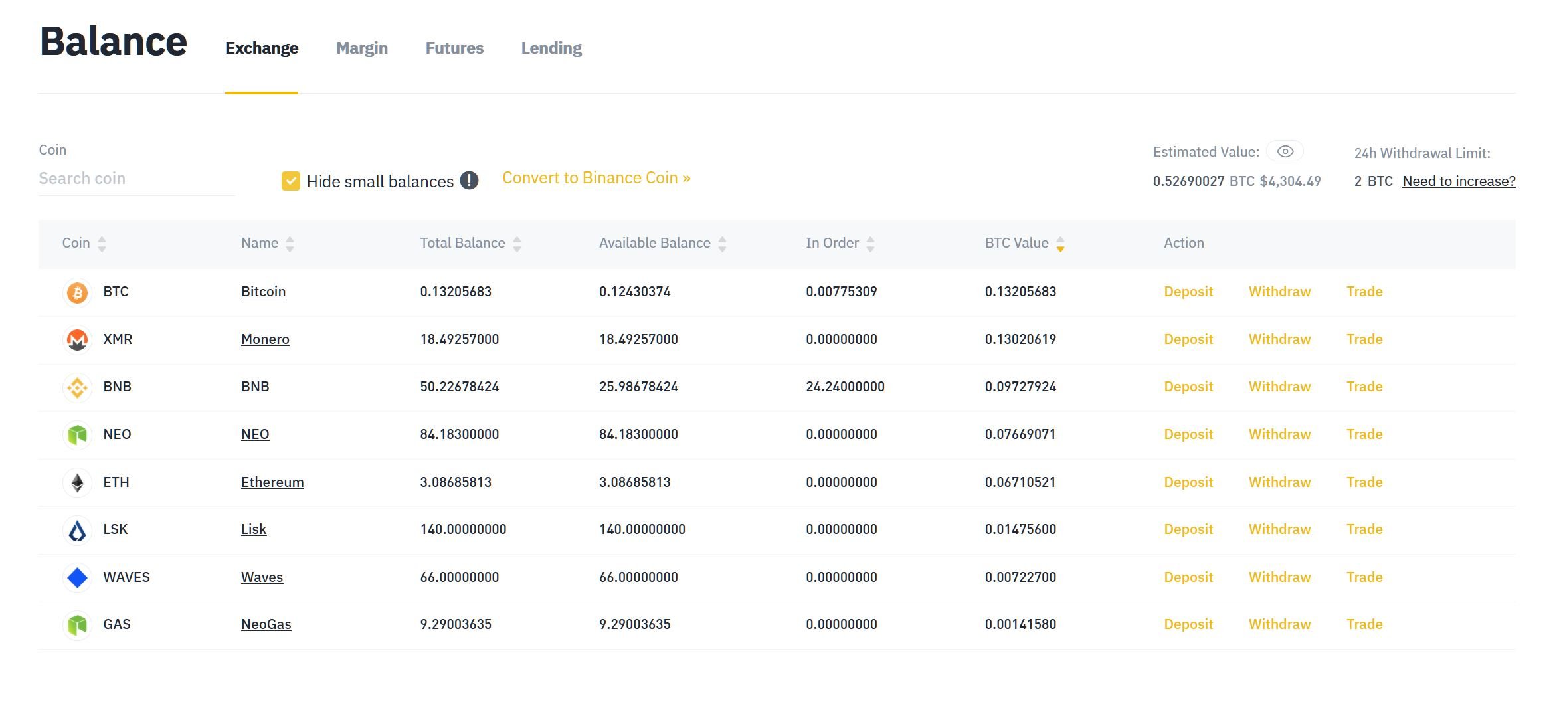Open the Ethereum name link

(x=272, y=482)
